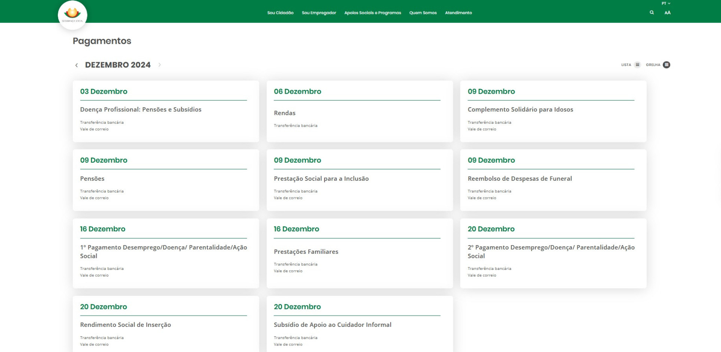Click 09 Dezembro above Prestação Social
This screenshot has width=721, height=352.
click(297, 160)
